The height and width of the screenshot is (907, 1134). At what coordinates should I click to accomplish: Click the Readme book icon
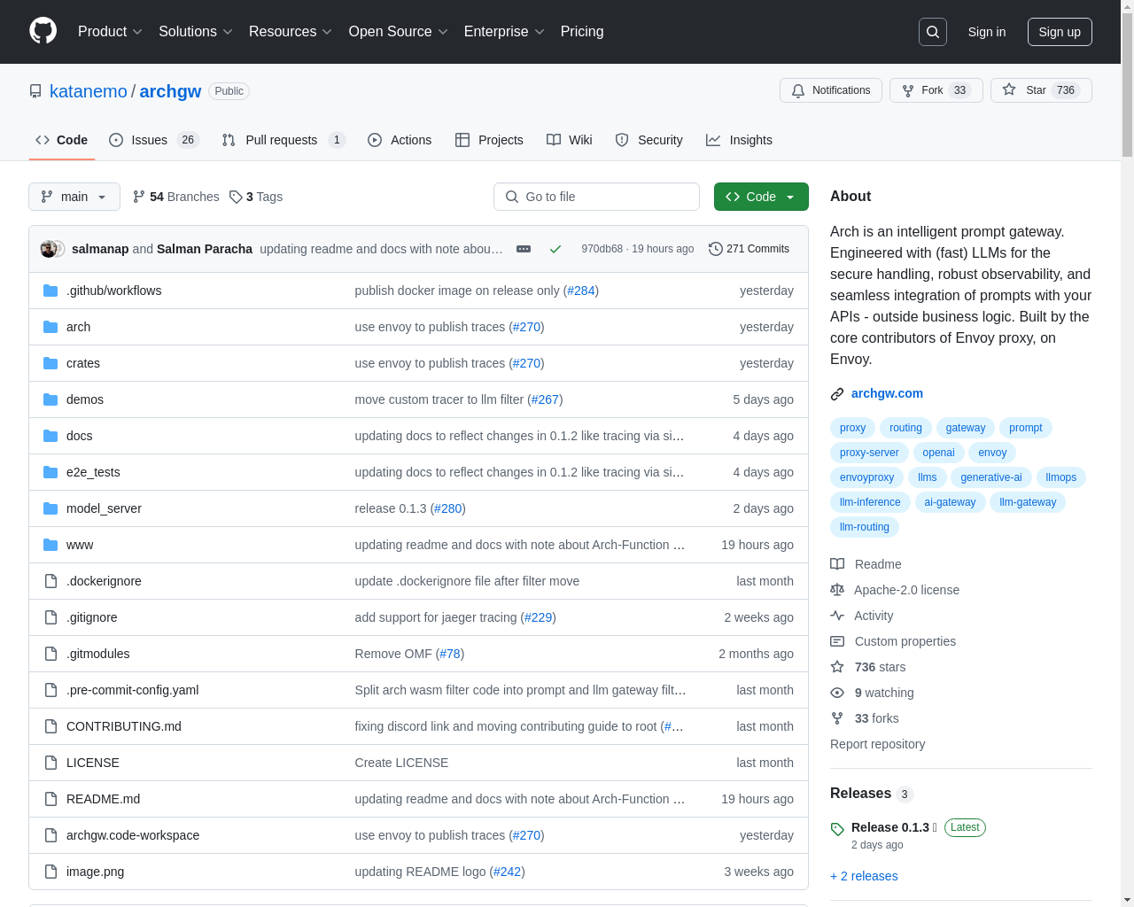pyautogui.click(x=837, y=564)
